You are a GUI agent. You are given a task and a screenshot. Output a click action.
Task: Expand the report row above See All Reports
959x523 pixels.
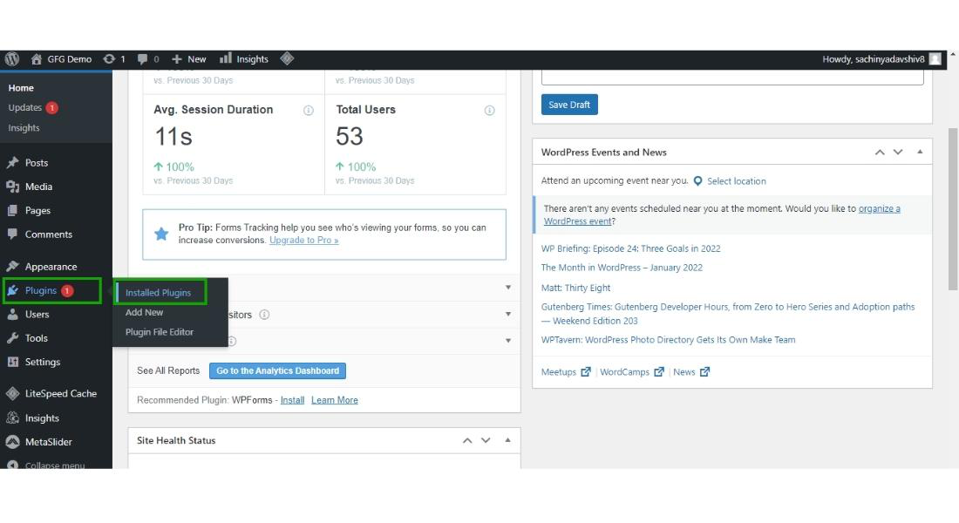click(508, 341)
